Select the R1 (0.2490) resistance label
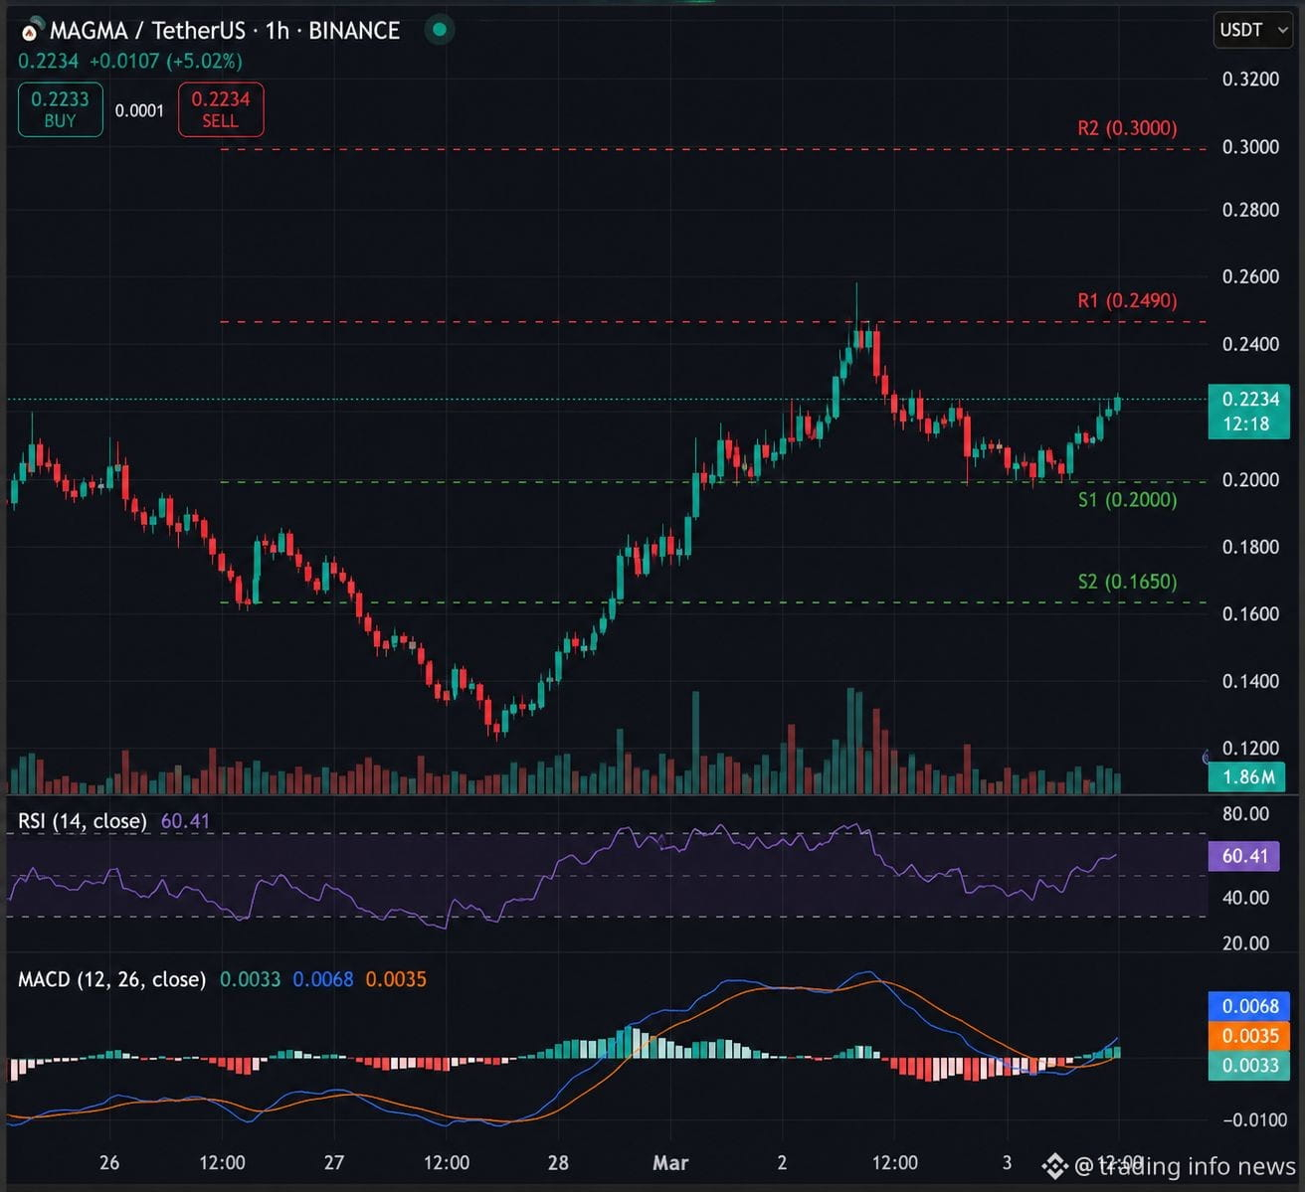Screen dimensions: 1305x1192 click(x=1127, y=300)
